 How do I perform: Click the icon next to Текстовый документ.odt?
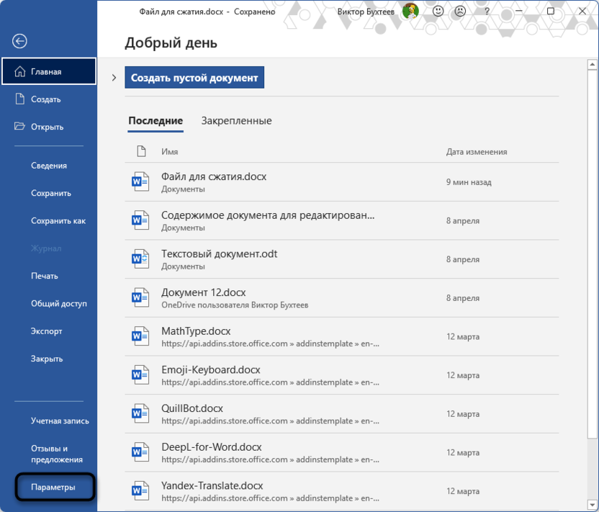point(140,259)
